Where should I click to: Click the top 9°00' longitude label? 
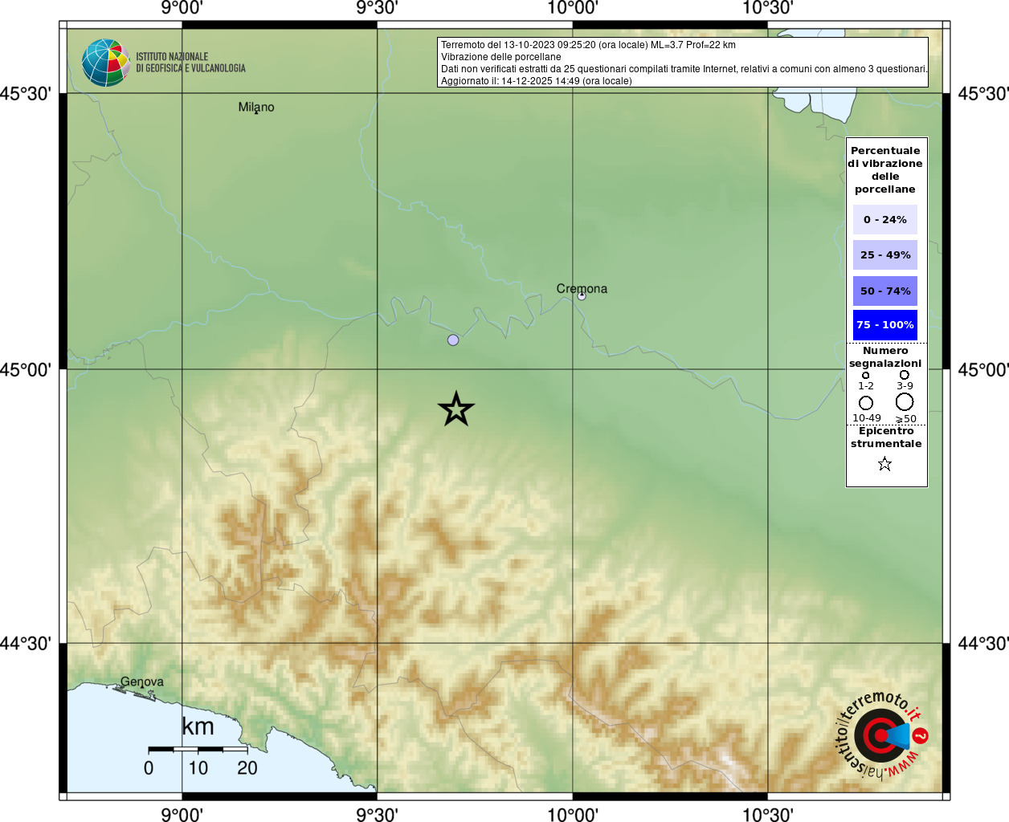(182, 8)
